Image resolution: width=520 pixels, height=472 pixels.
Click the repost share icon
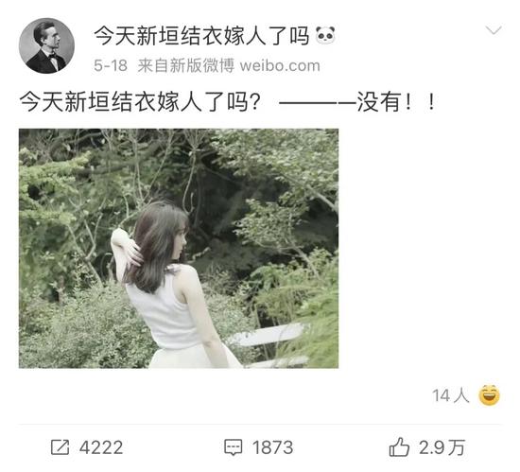pyautogui.click(x=60, y=447)
